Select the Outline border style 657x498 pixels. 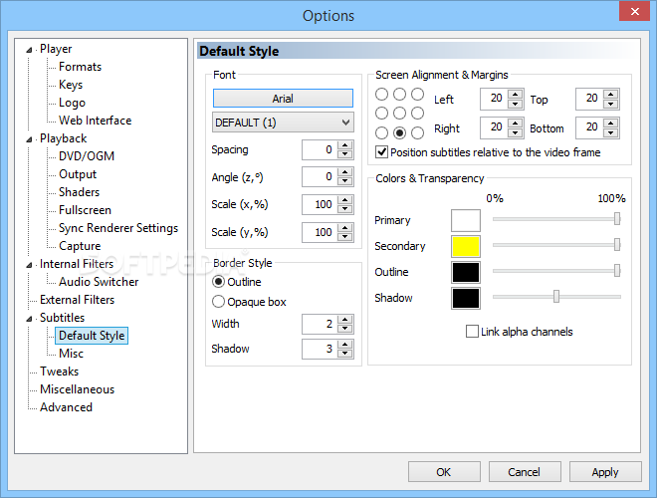218,282
